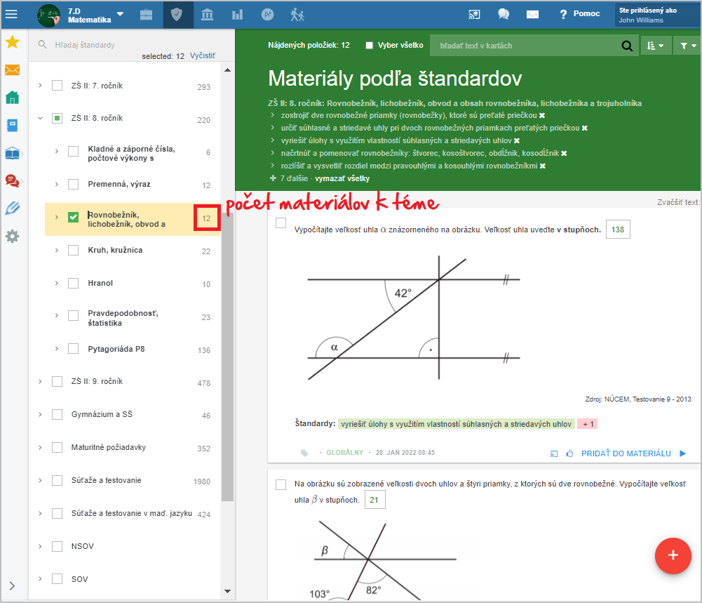Collapse ZŠ II: 8. ročník tree node
The height and width of the screenshot is (603, 702).
(40, 118)
